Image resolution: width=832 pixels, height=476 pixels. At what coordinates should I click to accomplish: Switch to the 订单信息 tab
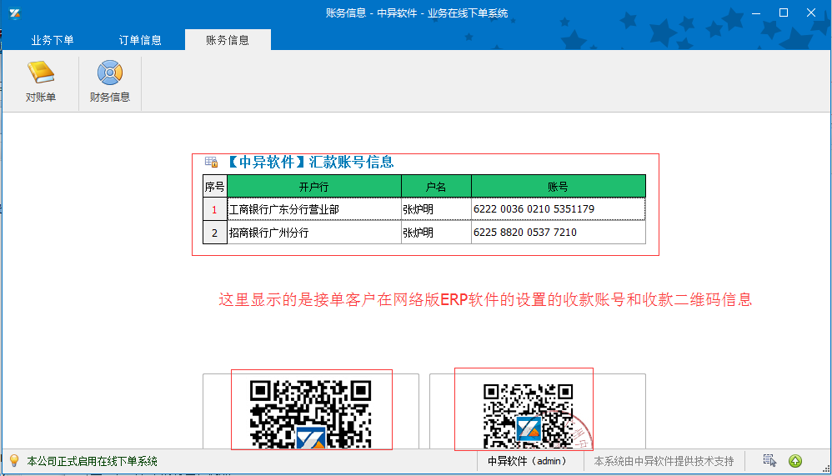[x=140, y=40]
